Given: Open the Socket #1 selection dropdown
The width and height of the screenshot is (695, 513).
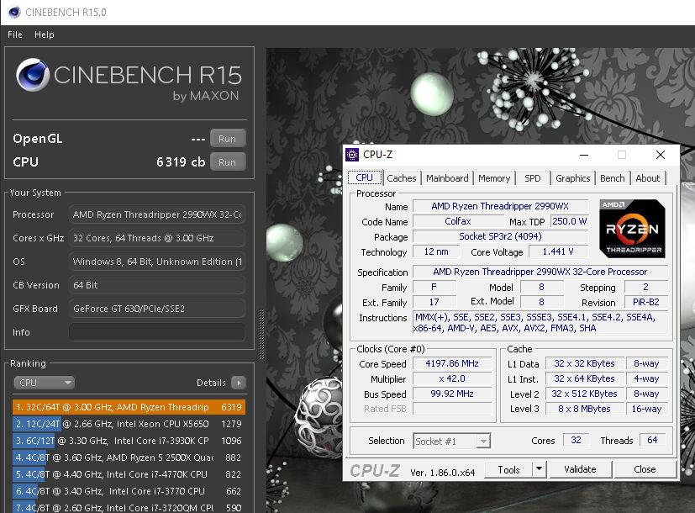Looking at the screenshot, I should 451,442.
